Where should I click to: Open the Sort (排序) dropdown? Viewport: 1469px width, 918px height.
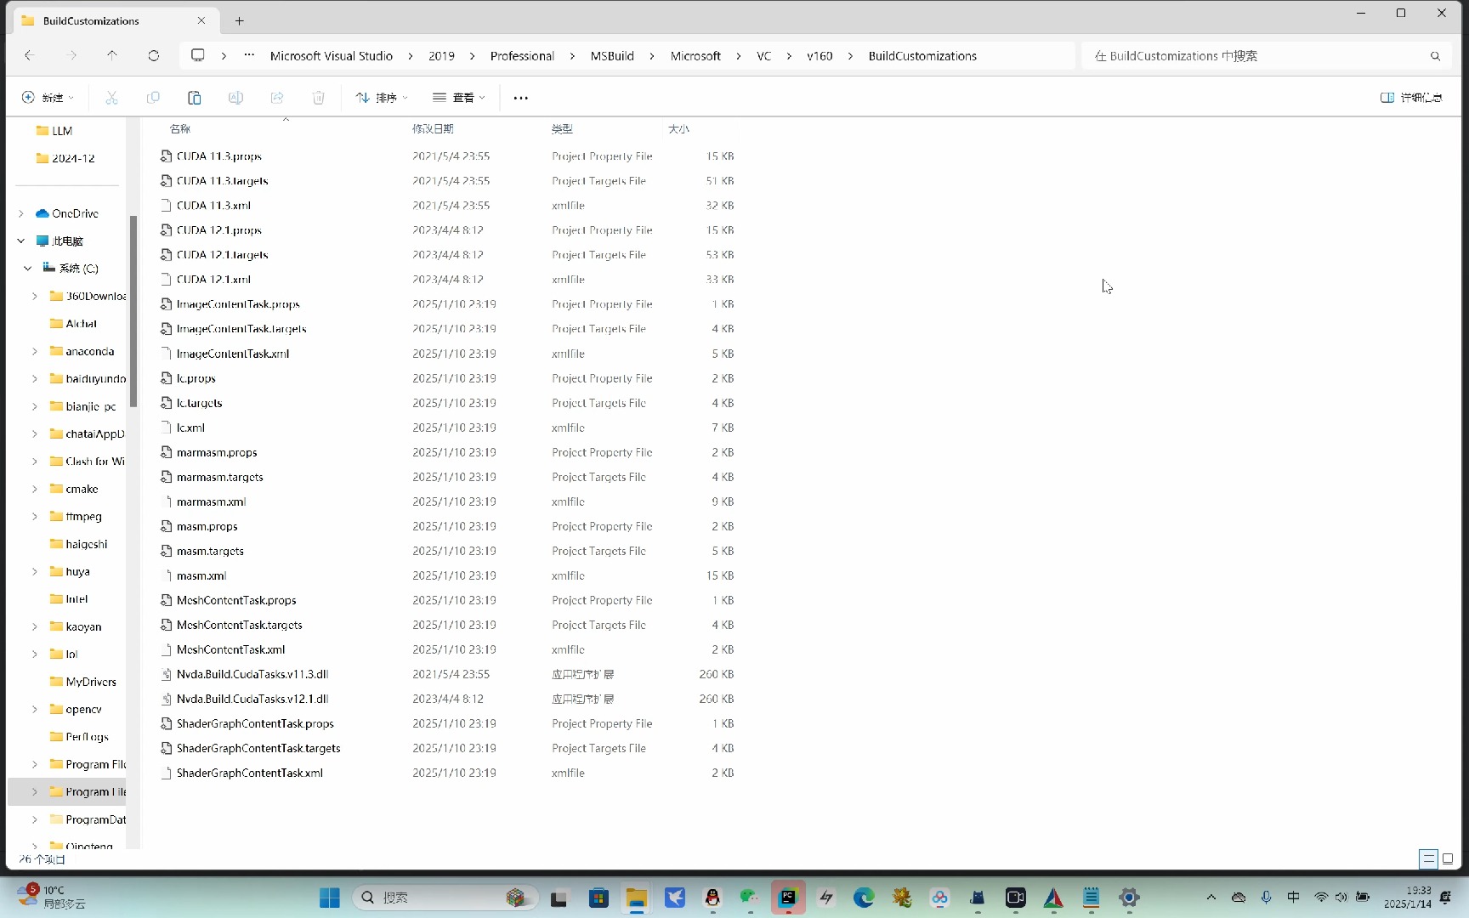click(382, 98)
